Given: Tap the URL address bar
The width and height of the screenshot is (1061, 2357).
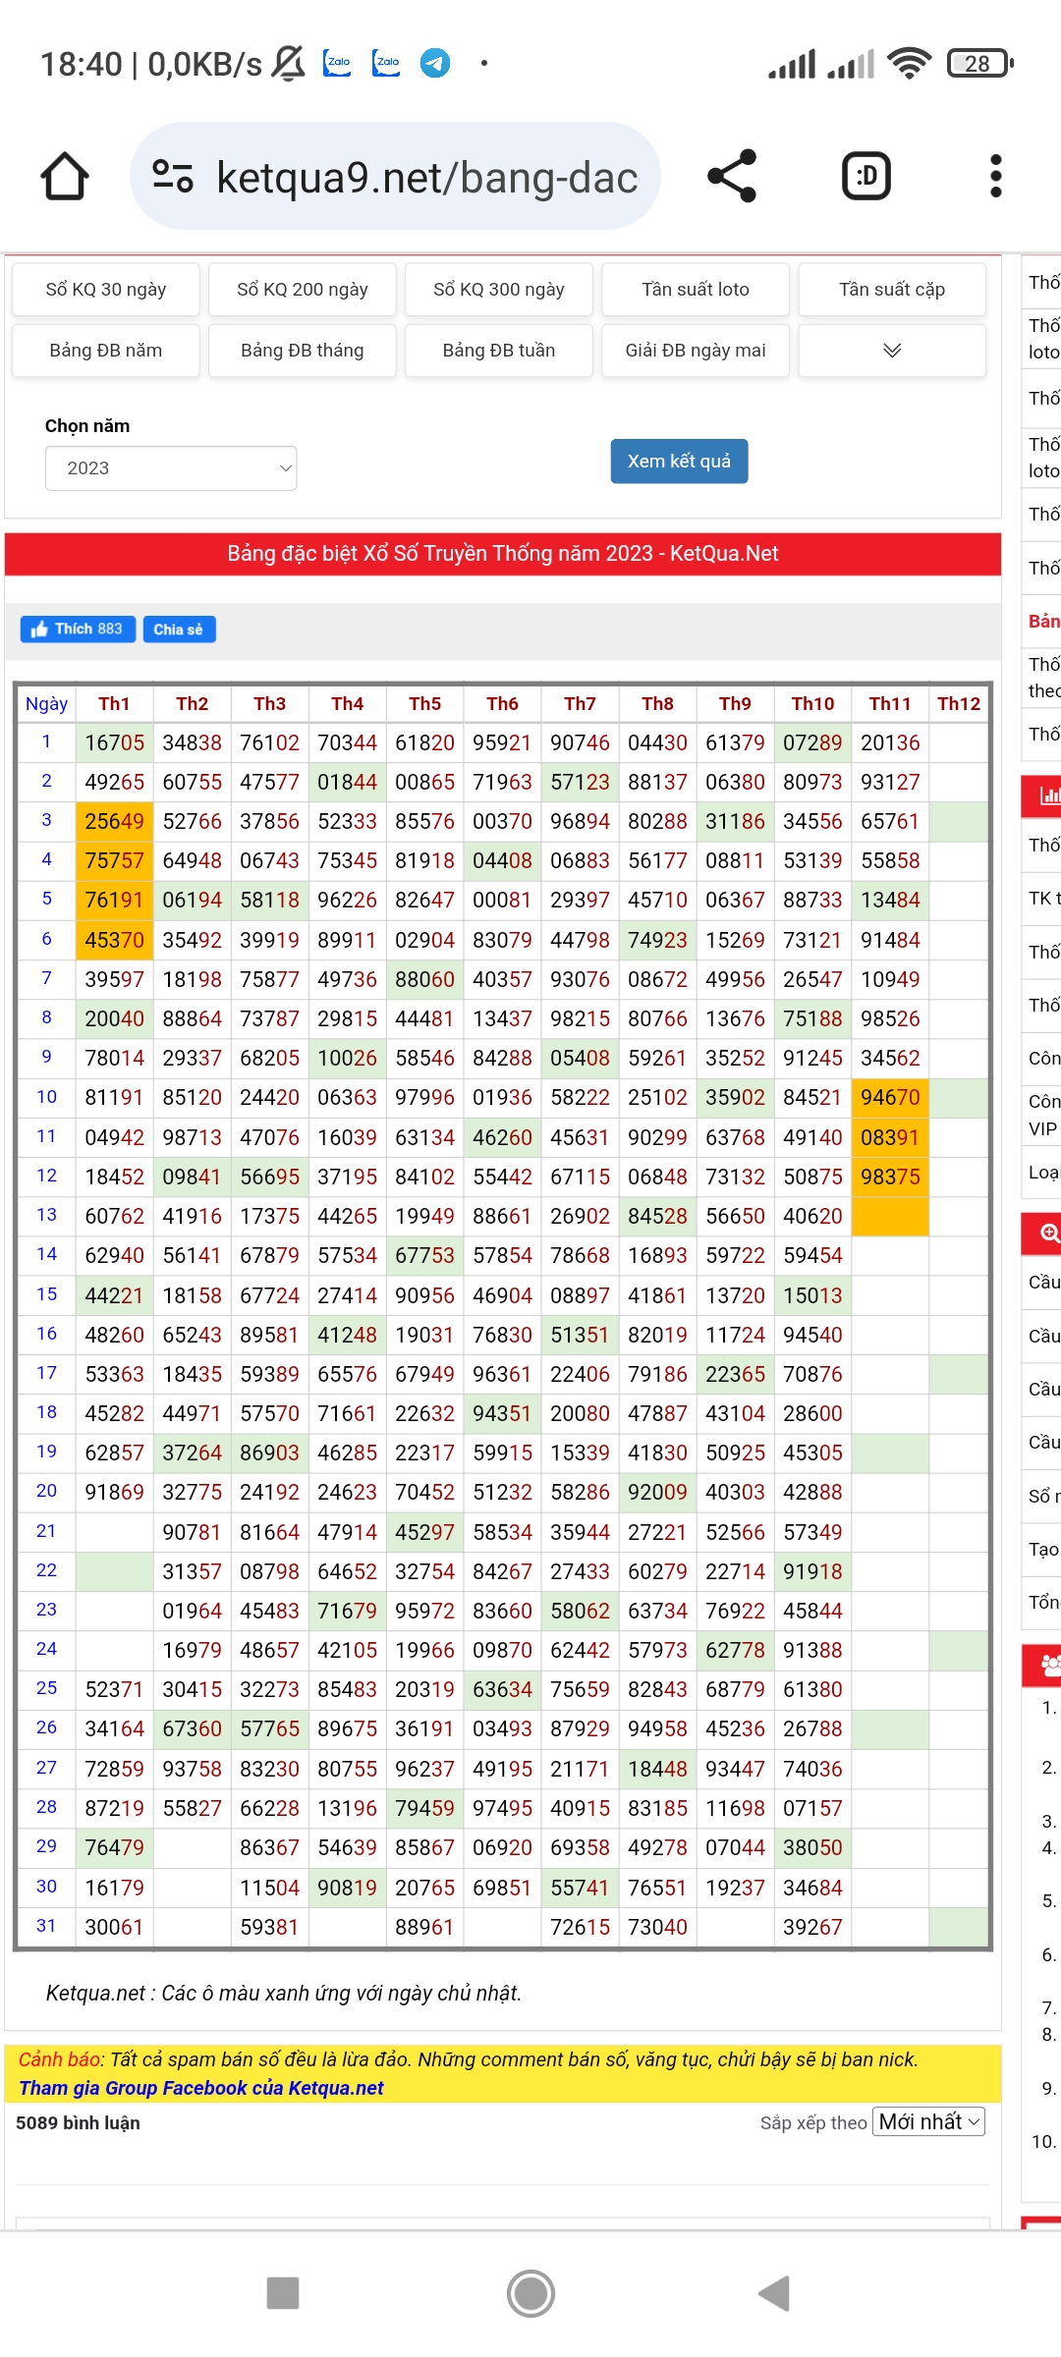Looking at the screenshot, I should [x=426, y=178].
